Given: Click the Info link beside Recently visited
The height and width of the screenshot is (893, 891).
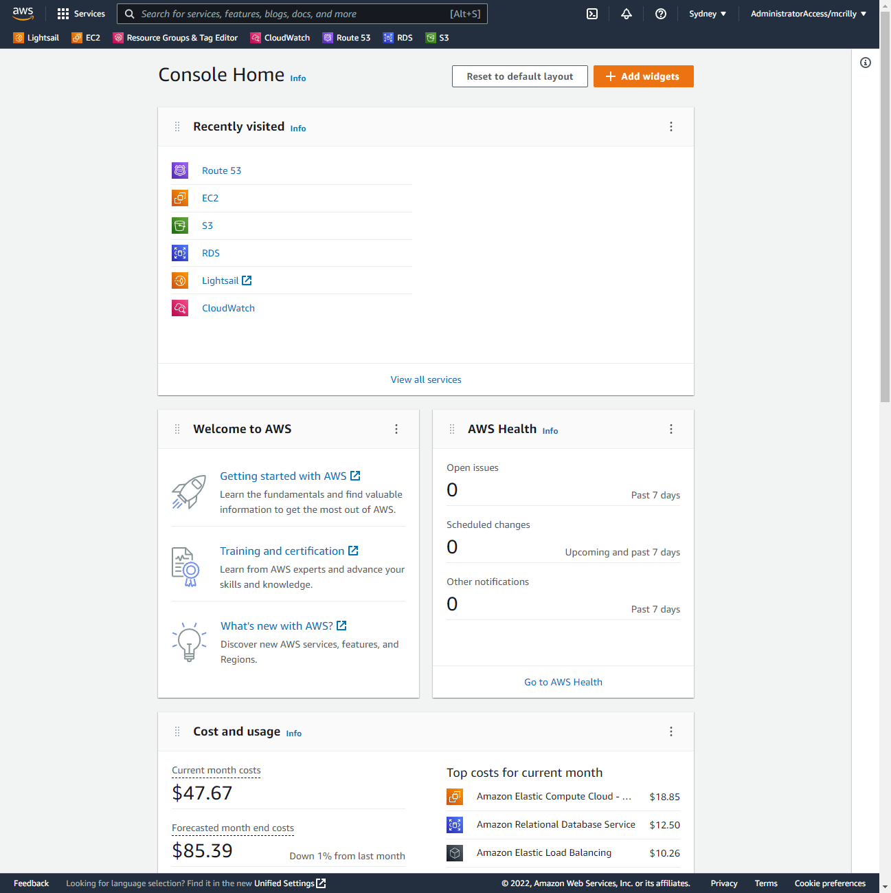Looking at the screenshot, I should click(x=298, y=129).
